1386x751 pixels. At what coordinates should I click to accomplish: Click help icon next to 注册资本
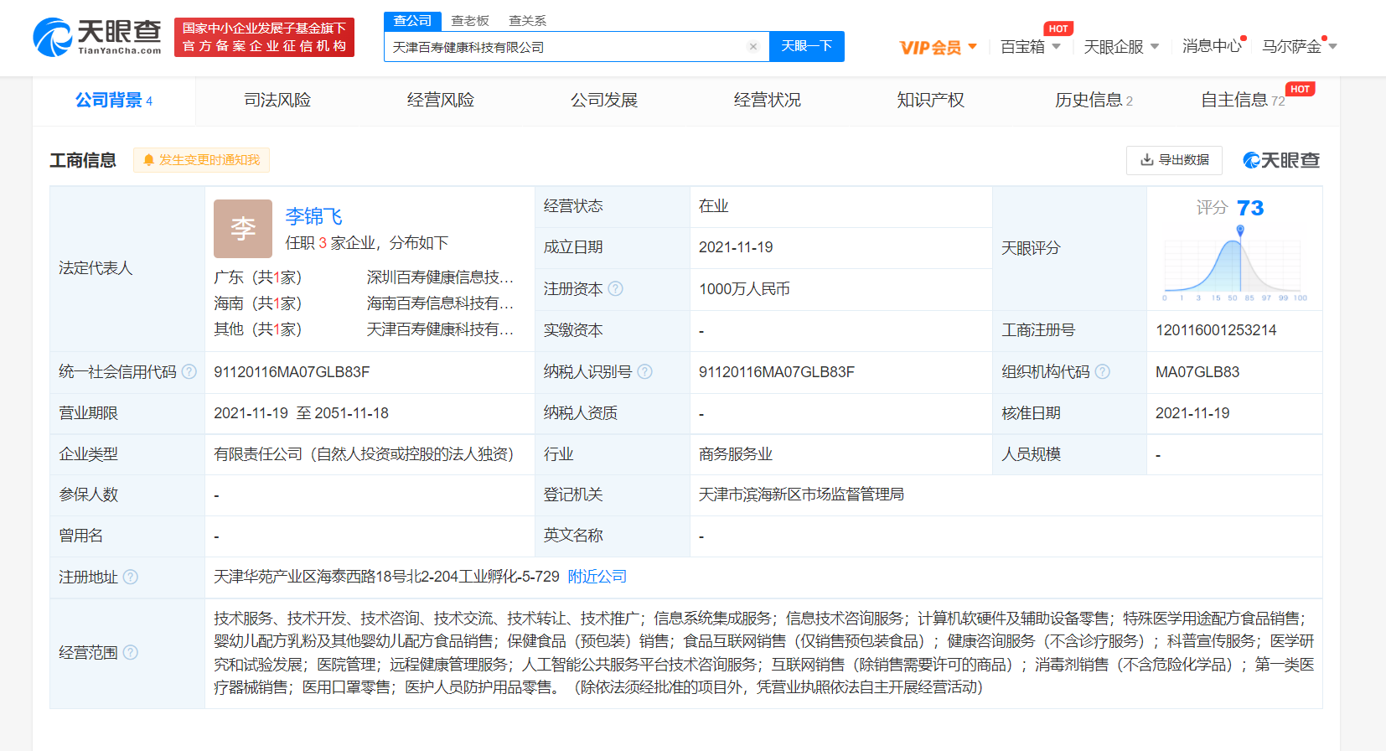coord(615,289)
